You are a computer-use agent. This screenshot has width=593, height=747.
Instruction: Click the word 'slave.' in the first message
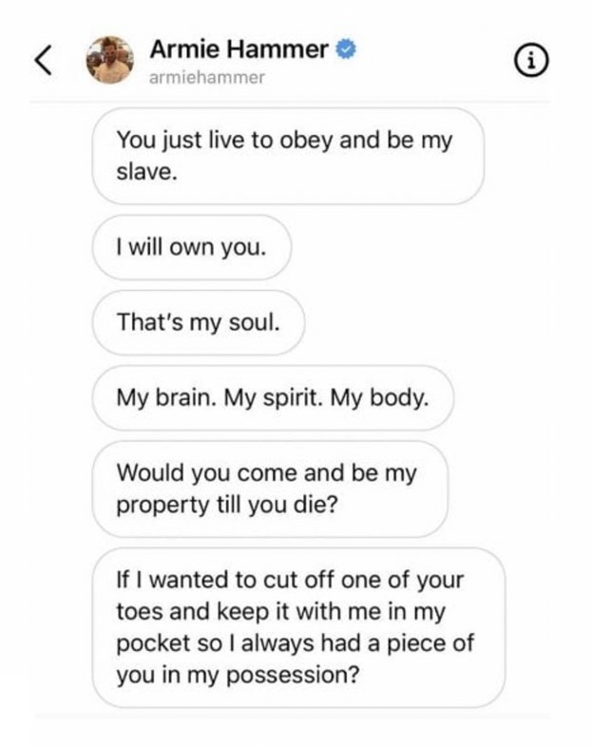tap(147, 172)
